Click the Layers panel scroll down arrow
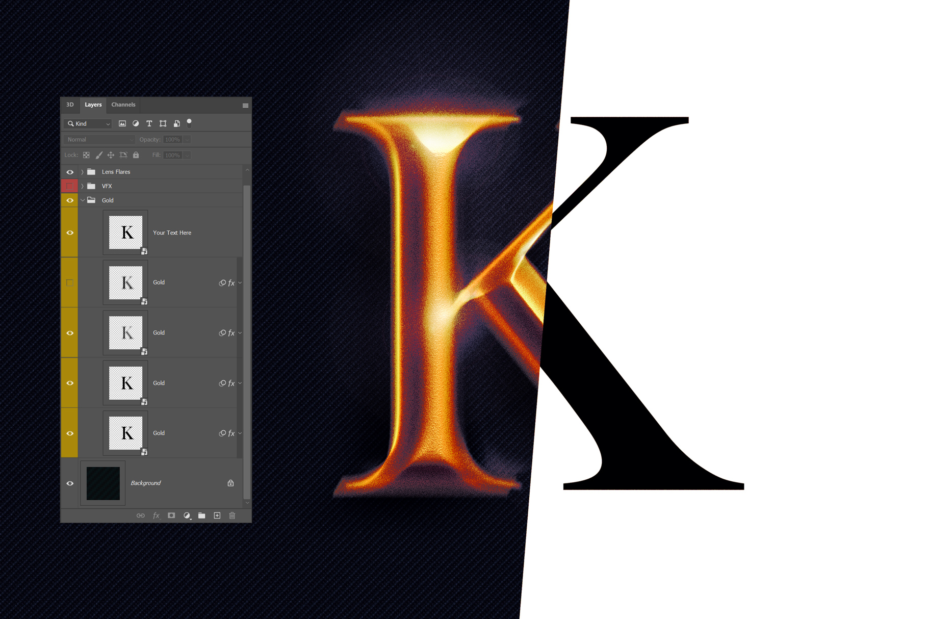This screenshot has width=928, height=619. [247, 503]
